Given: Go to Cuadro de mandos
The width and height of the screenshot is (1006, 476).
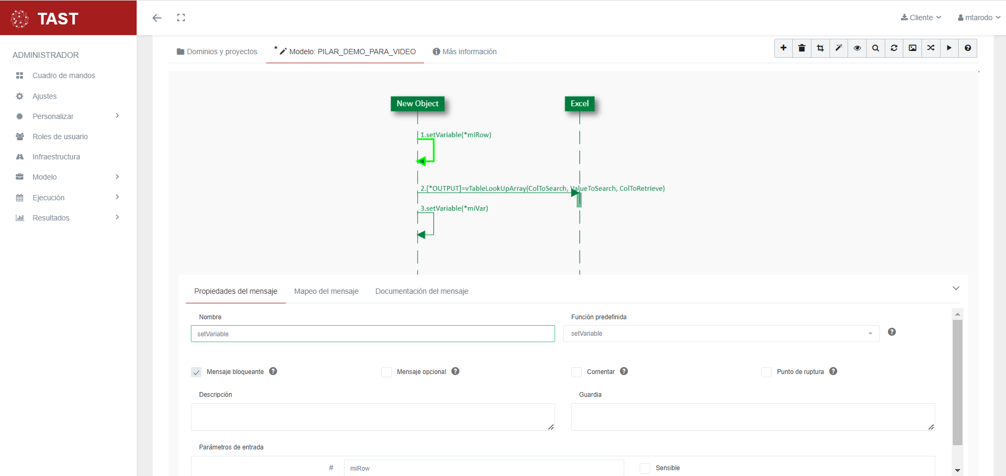Looking at the screenshot, I should 64,75.
